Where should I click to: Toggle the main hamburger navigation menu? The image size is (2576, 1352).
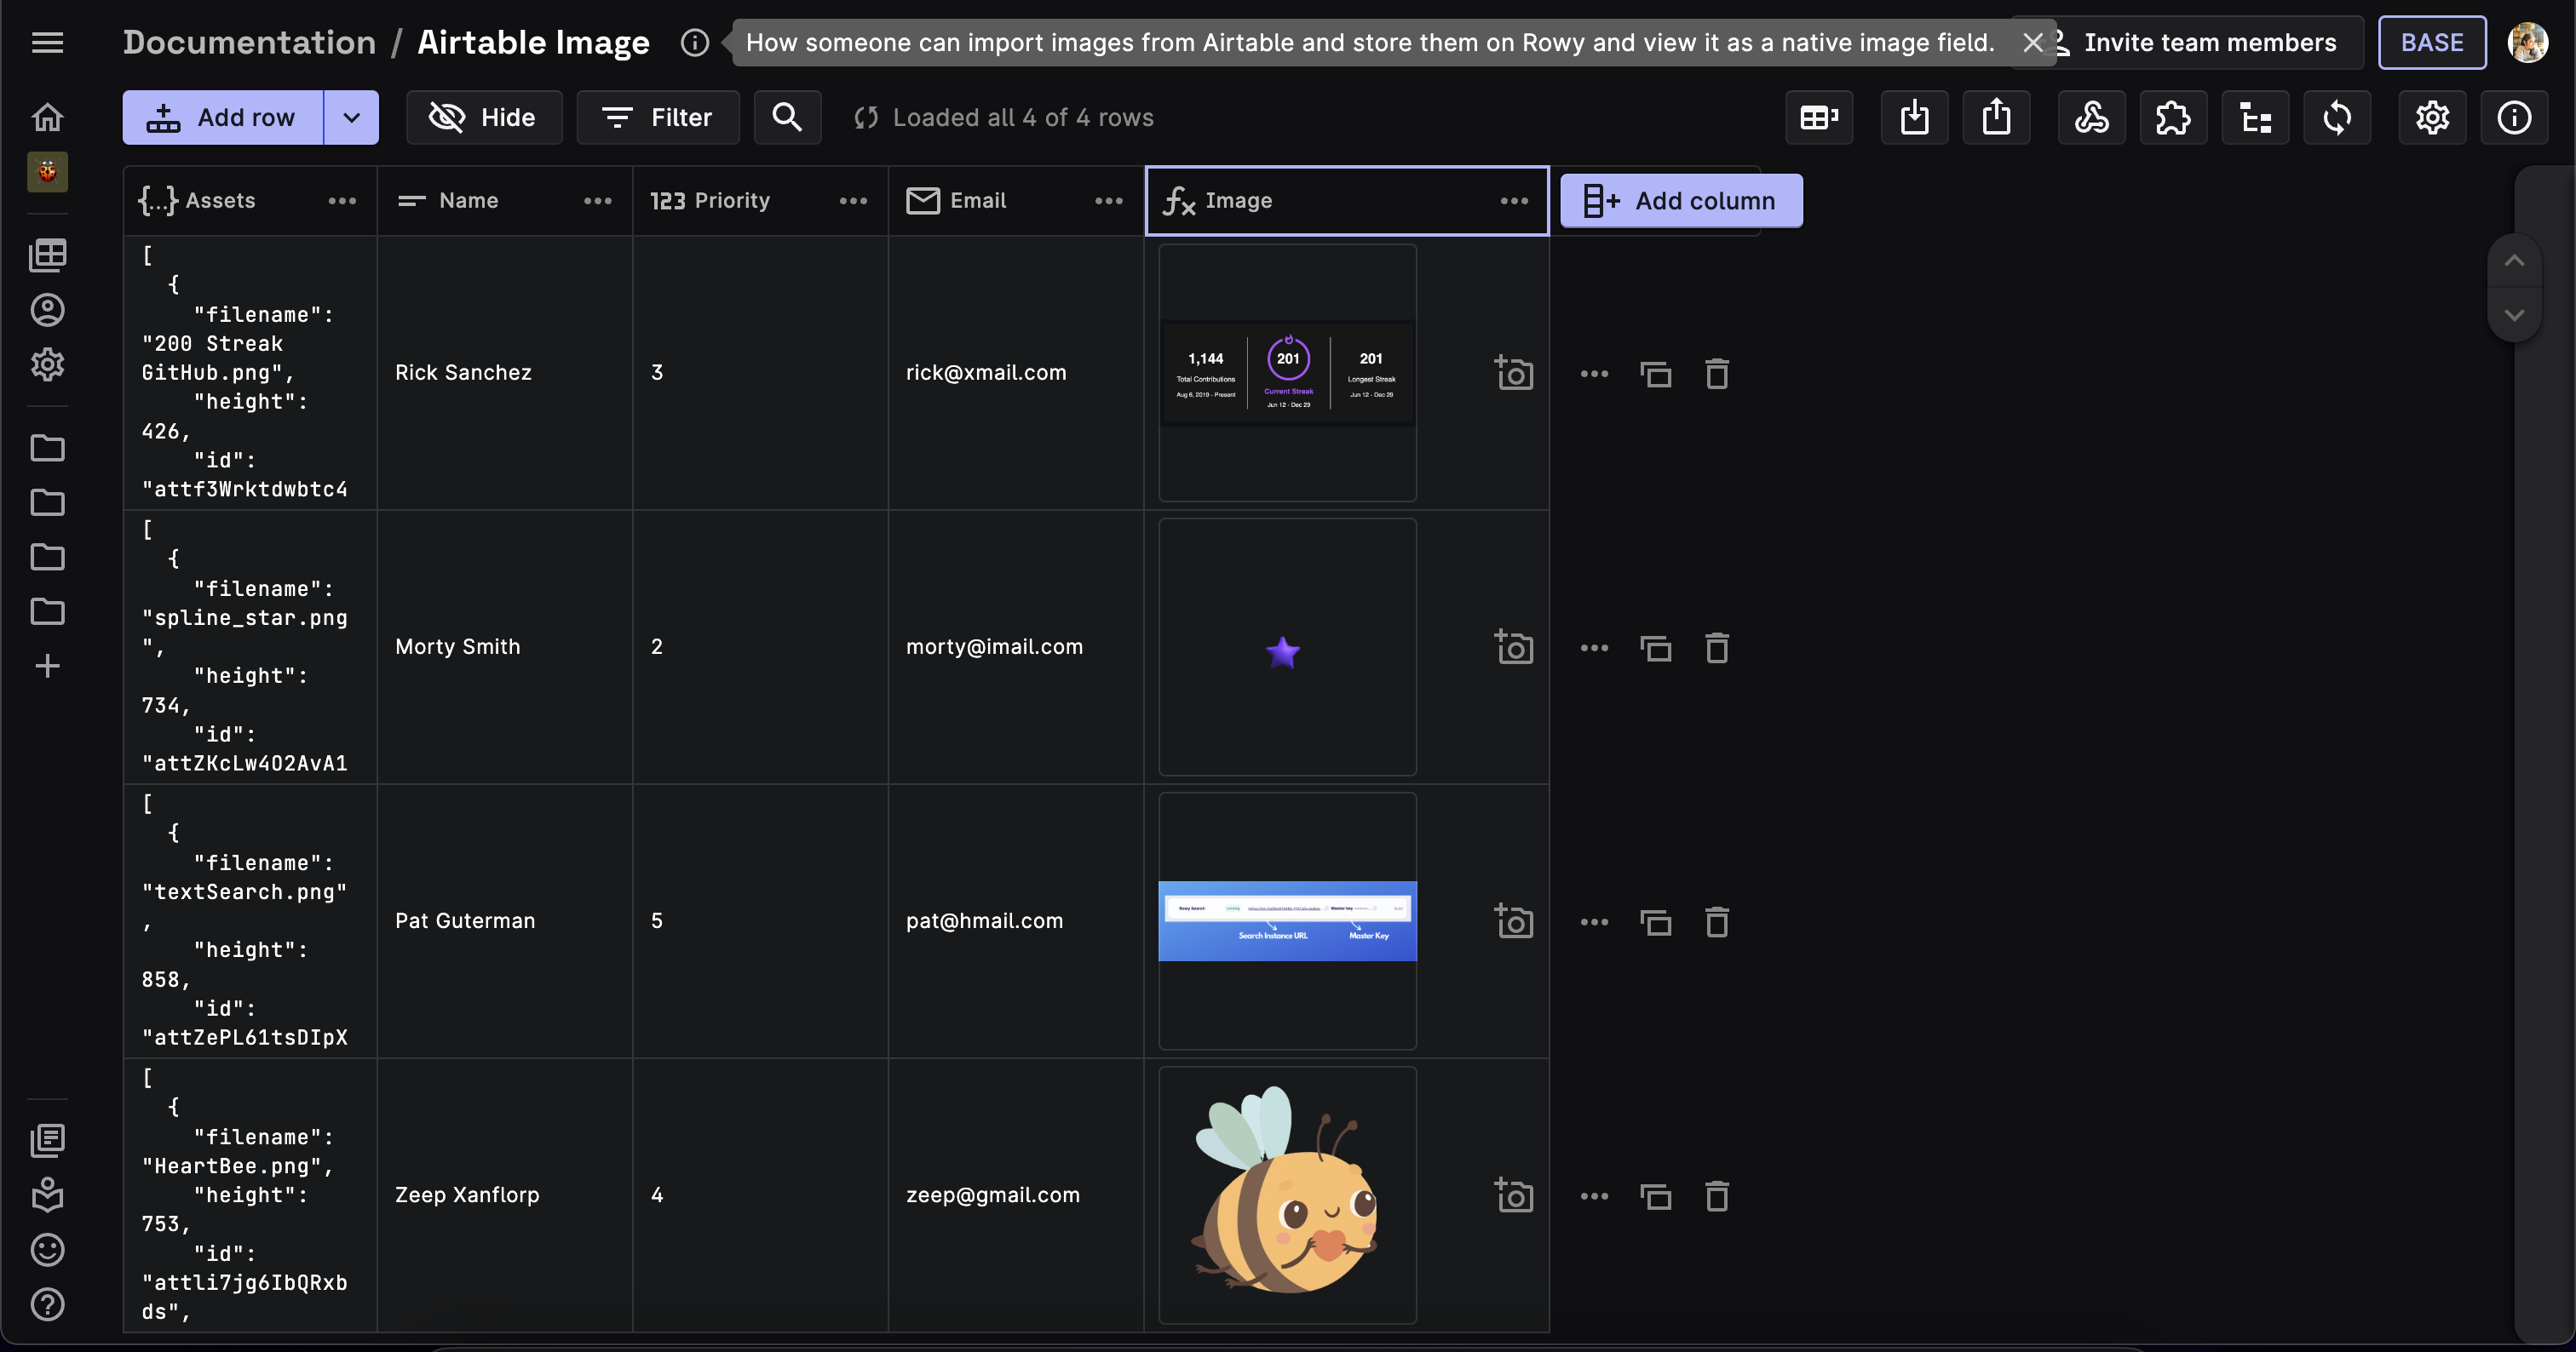coord(47,42)
